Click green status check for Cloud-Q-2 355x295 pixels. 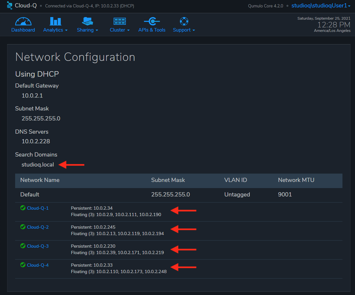(x=23, y=227)
